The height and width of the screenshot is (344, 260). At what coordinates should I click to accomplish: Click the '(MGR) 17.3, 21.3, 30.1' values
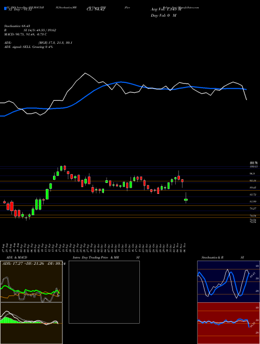(55, 43)
